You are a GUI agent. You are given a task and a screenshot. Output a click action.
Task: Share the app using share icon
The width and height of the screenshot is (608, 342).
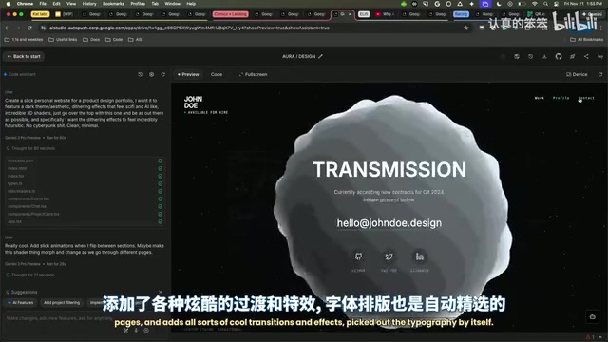pos(586,57)
